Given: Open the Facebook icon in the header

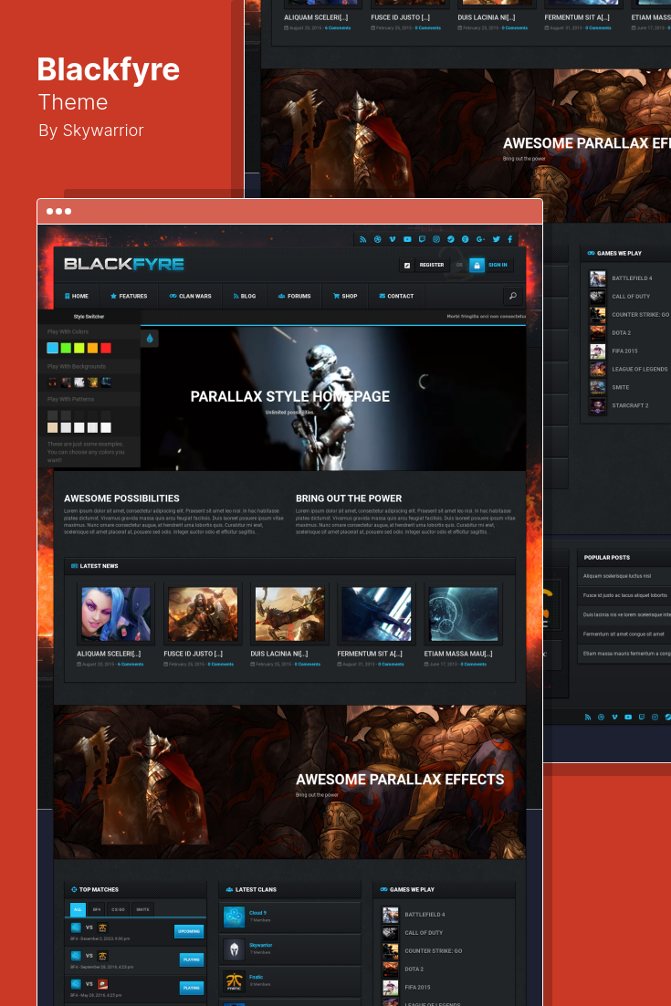Looking at the screenshot, I should 510,239.
